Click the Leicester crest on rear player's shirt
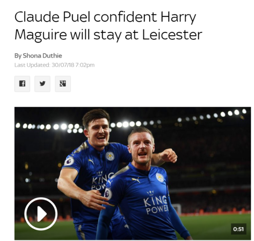The height and width of the screenshot is (241, 254). (110, 156)
